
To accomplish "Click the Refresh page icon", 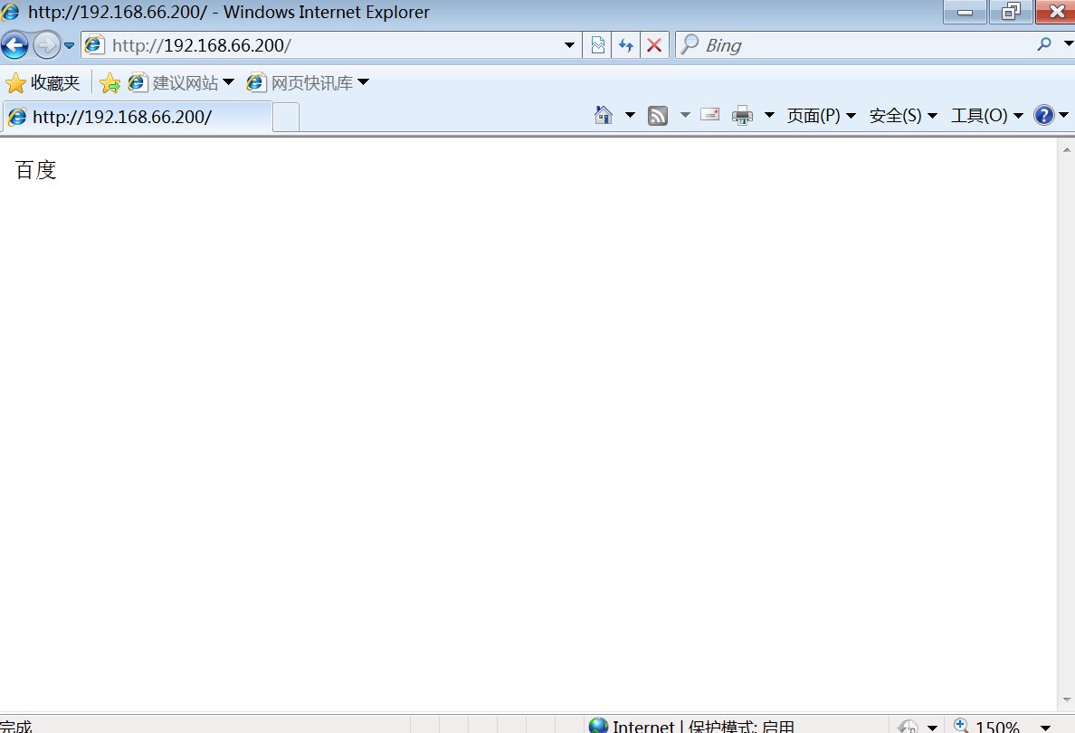I will point(626,45).
